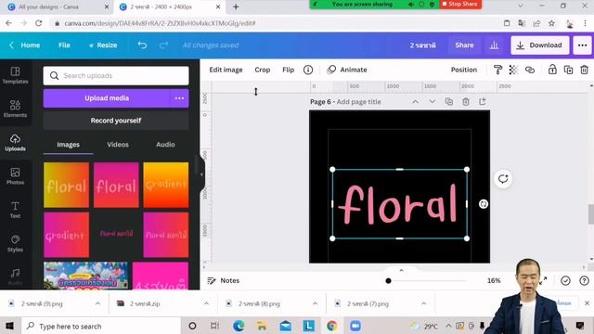Expand options for 2 รสชาติ.zip download
This screenshot has height=334, width=594.
(x=206, y=303)
